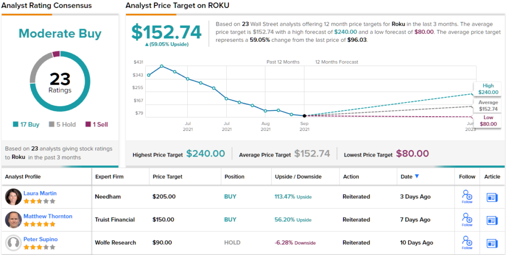The image size is (506, 255).
Task: Click the Lowest Price Target $80.00 value
Action: click(413, 154)
